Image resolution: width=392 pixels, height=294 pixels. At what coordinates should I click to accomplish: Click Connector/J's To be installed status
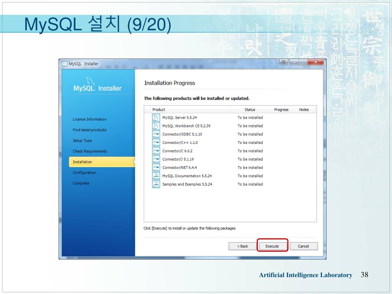(250, 159)
